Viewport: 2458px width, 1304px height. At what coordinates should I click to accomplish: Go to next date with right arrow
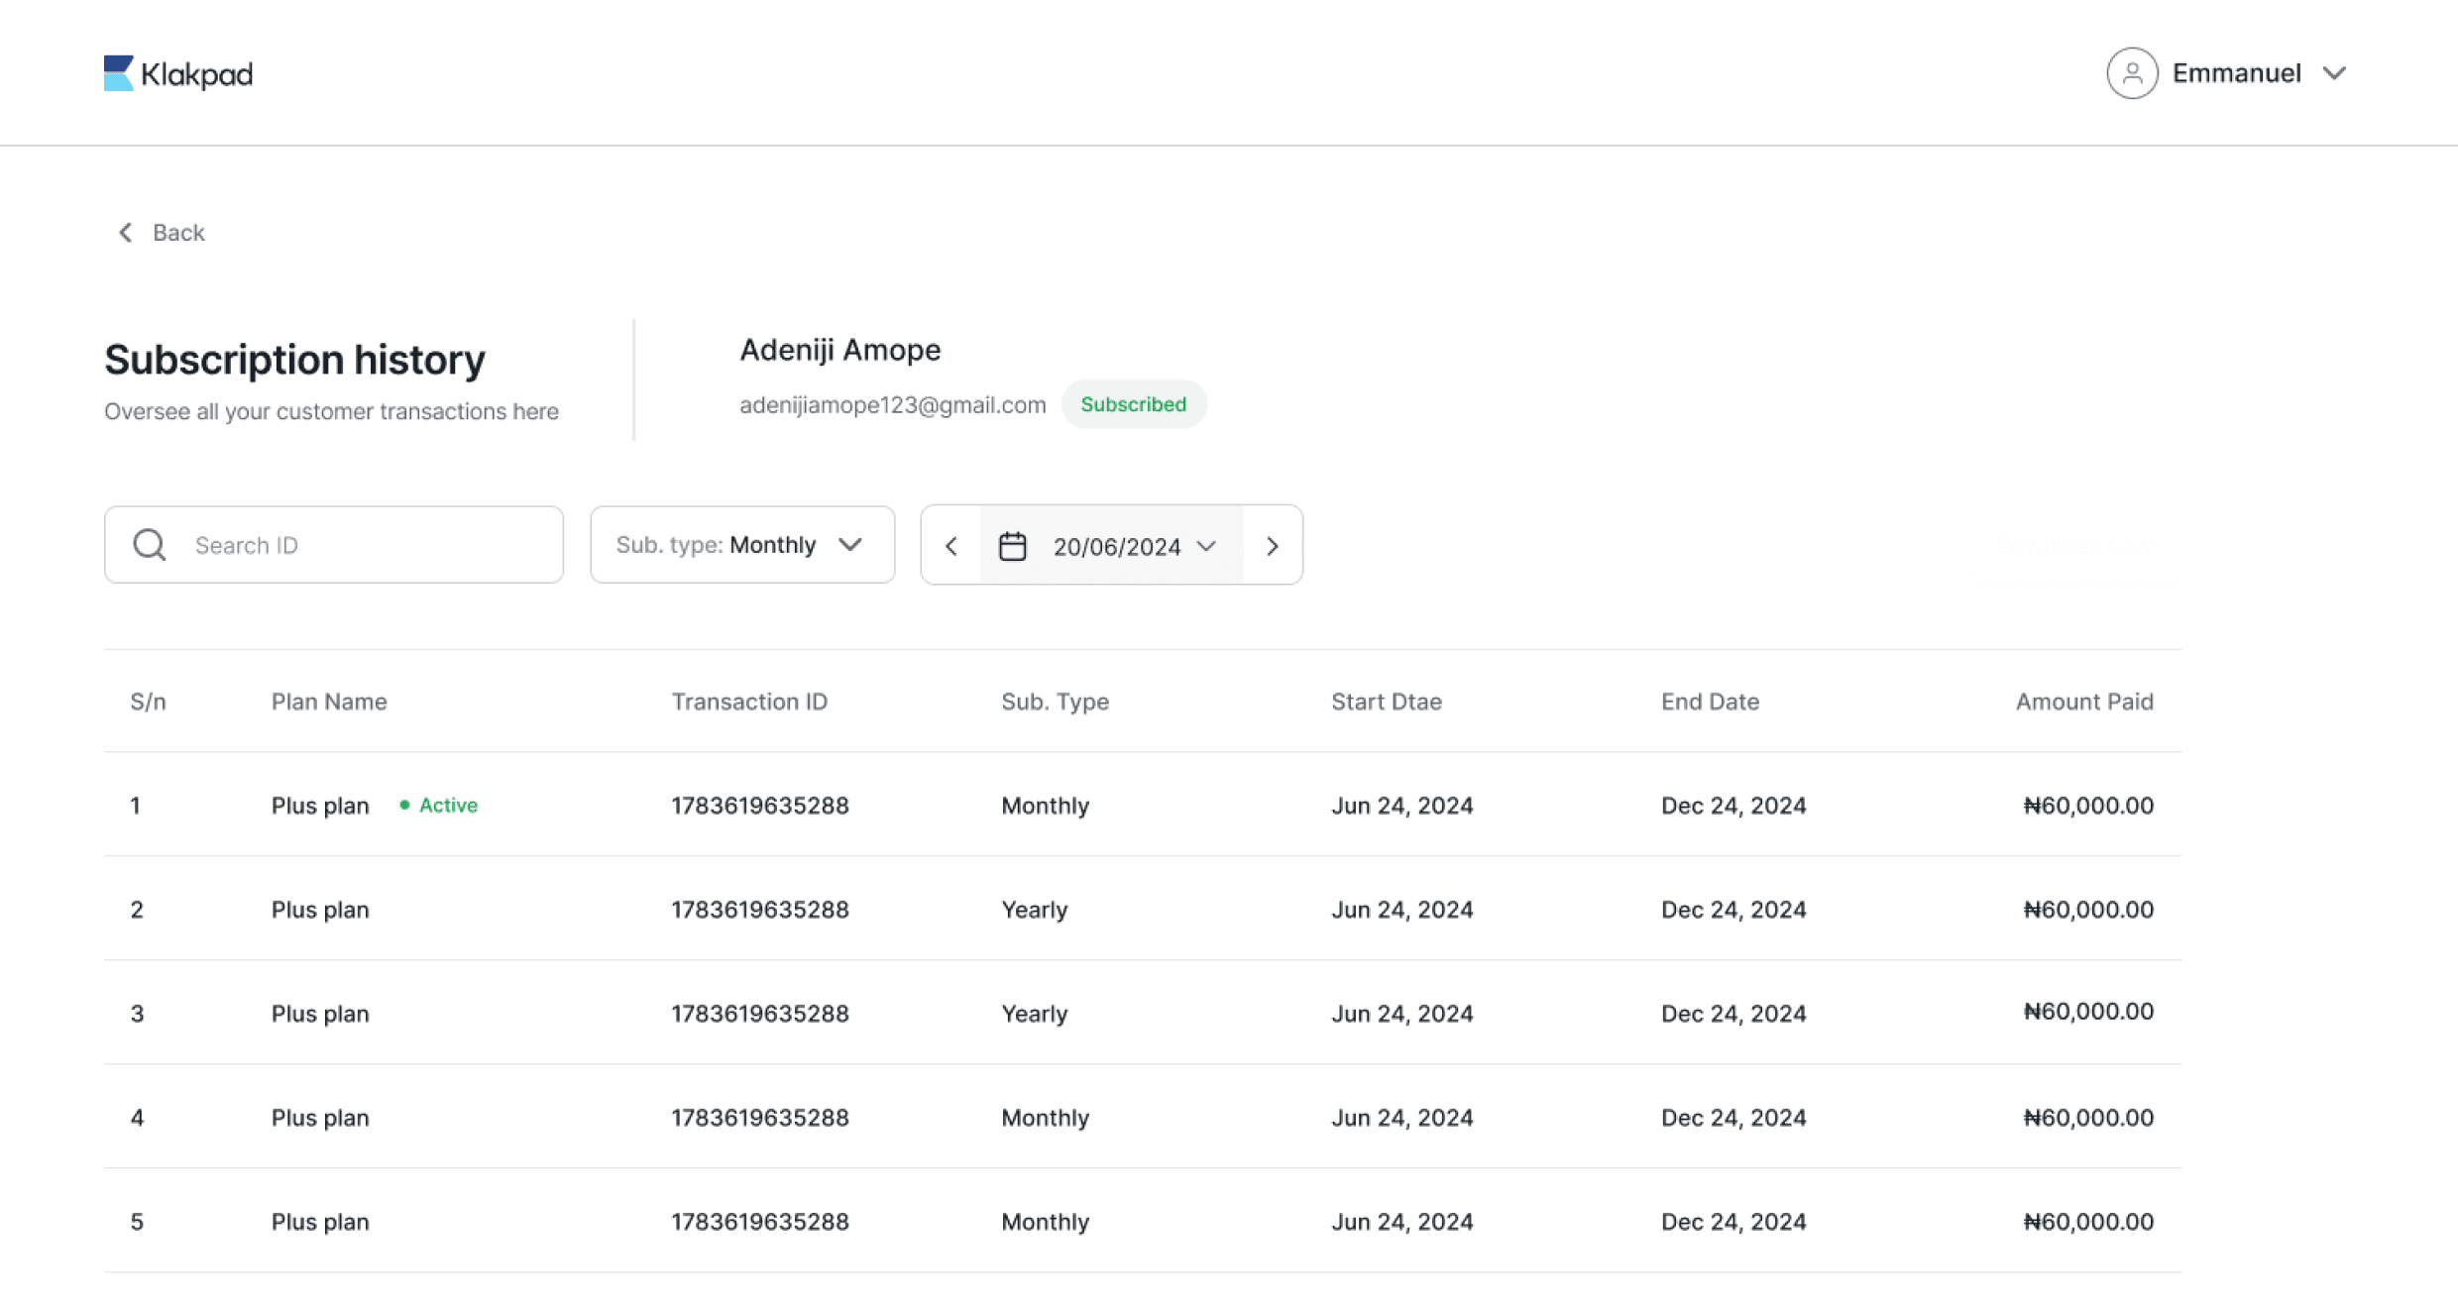pyautogui.click(x=1273, y=546)
